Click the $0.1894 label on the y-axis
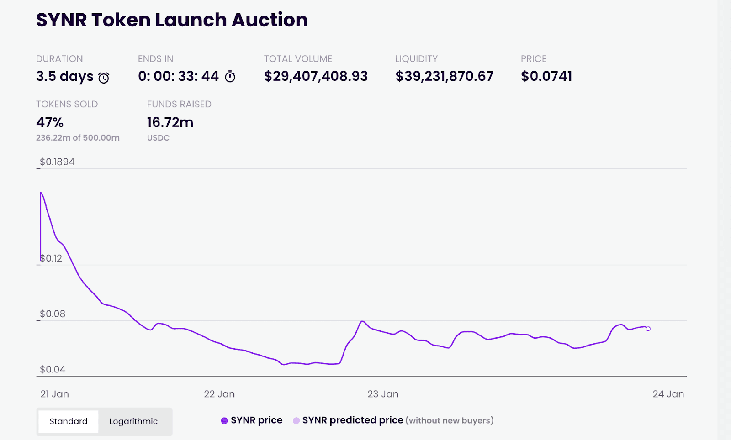 (57, 162)
